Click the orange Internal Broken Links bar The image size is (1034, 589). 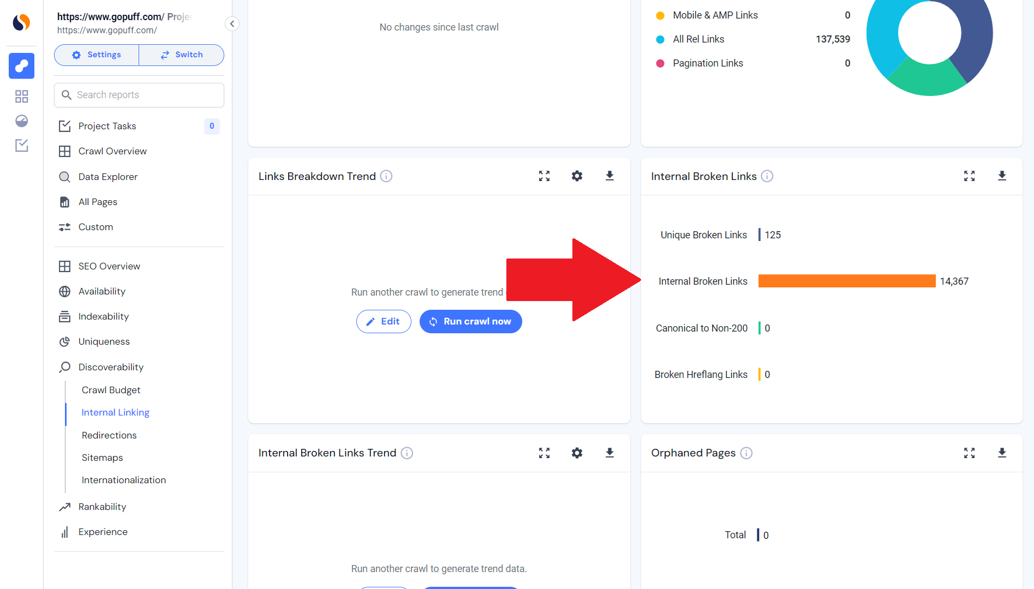[x=846, y=281]
